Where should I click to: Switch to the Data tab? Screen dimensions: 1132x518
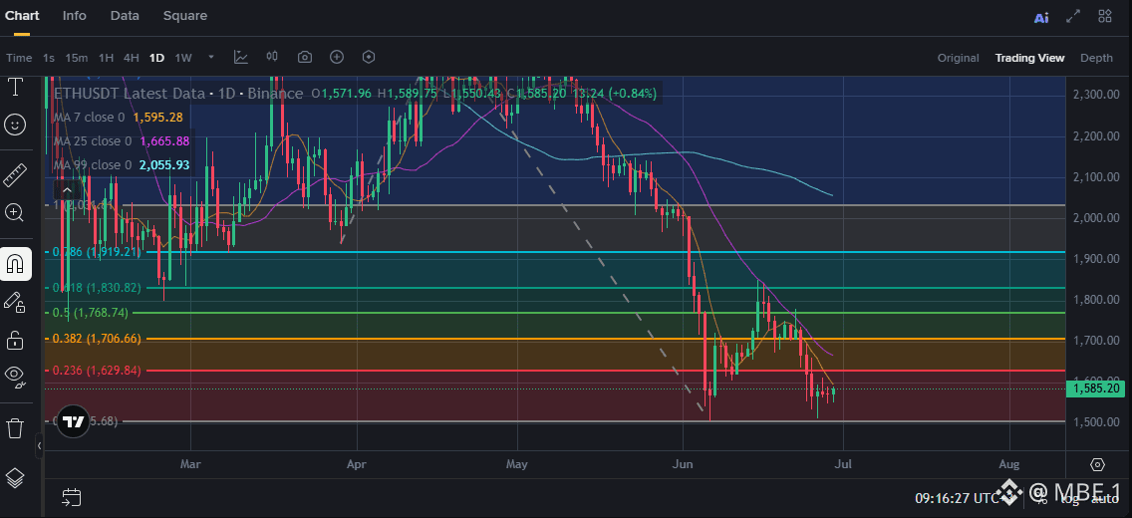click(x=125, y=15)
